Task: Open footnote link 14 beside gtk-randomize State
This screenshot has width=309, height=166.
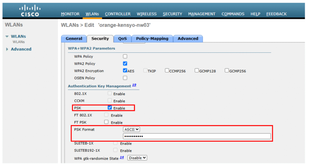Action: [x=122, y=157]
